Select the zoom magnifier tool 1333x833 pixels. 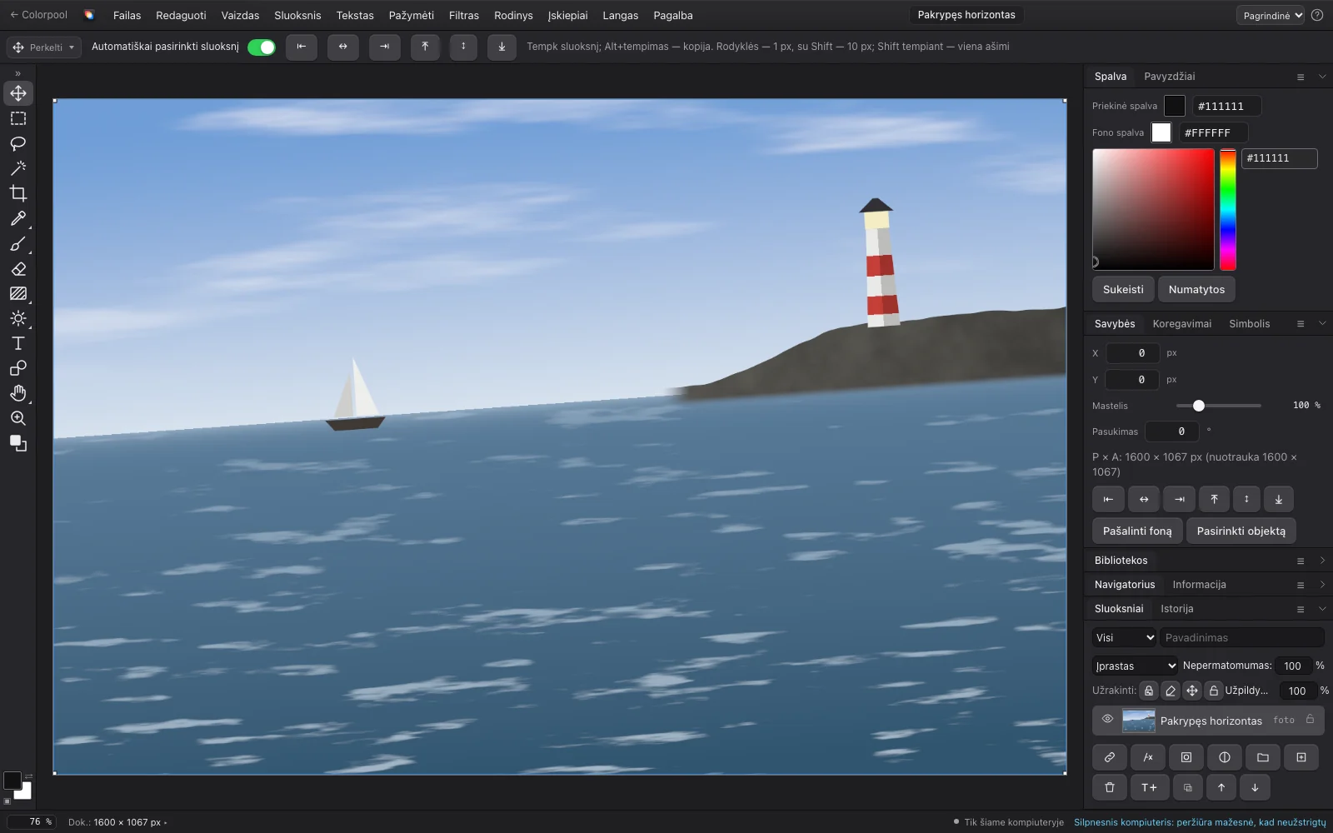pyautogui.click(x=18, y=418)
